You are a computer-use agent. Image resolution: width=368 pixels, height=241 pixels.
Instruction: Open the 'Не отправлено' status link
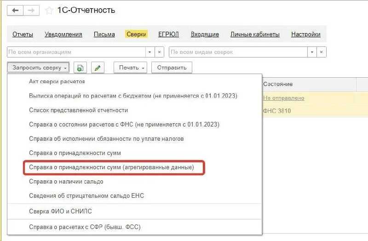(283, 98)
